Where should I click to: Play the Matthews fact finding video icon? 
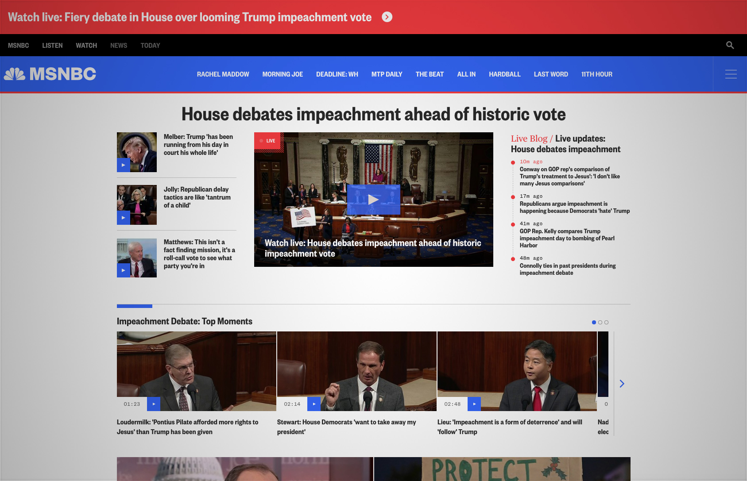(124, 270)
